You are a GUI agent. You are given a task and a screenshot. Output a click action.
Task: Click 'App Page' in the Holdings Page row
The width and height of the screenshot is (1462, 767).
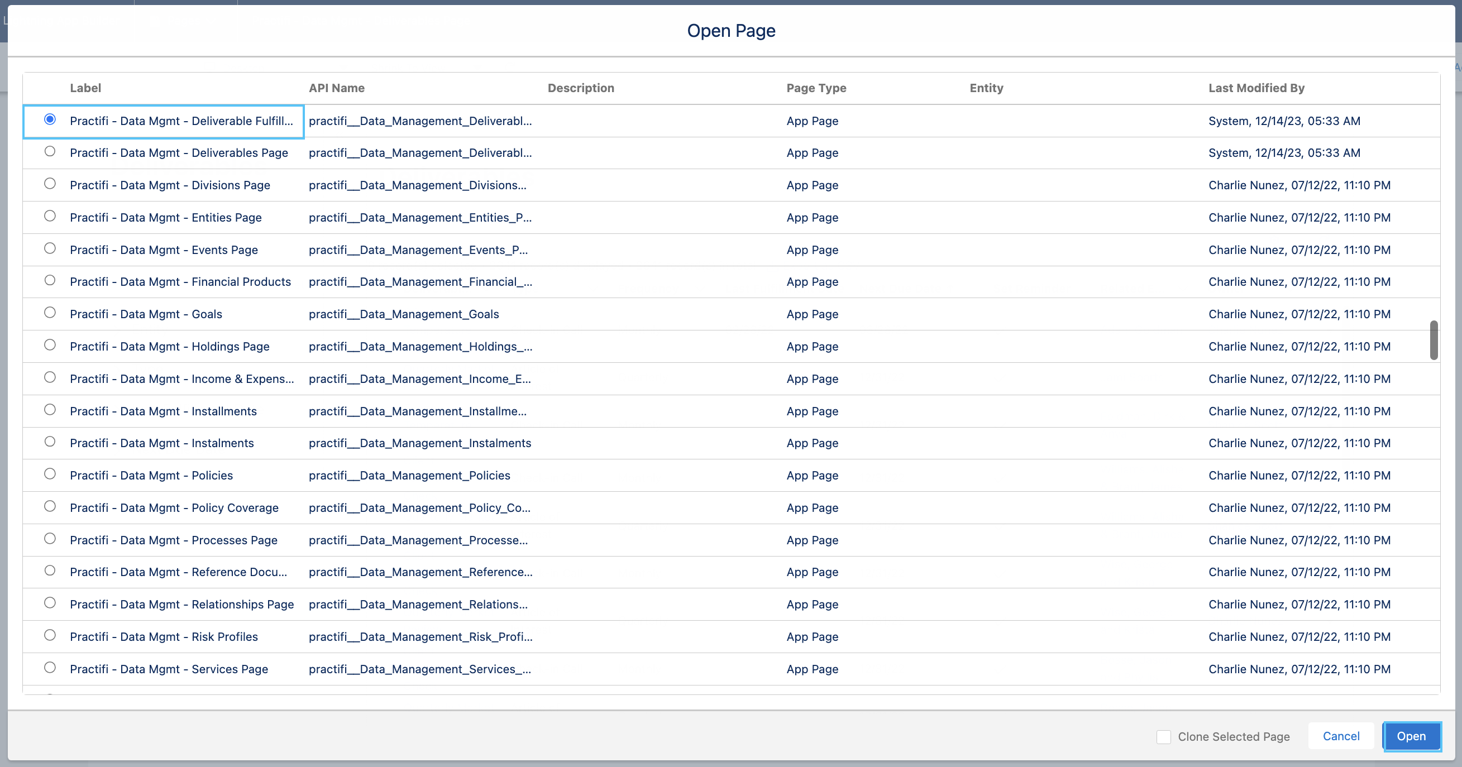812,346
